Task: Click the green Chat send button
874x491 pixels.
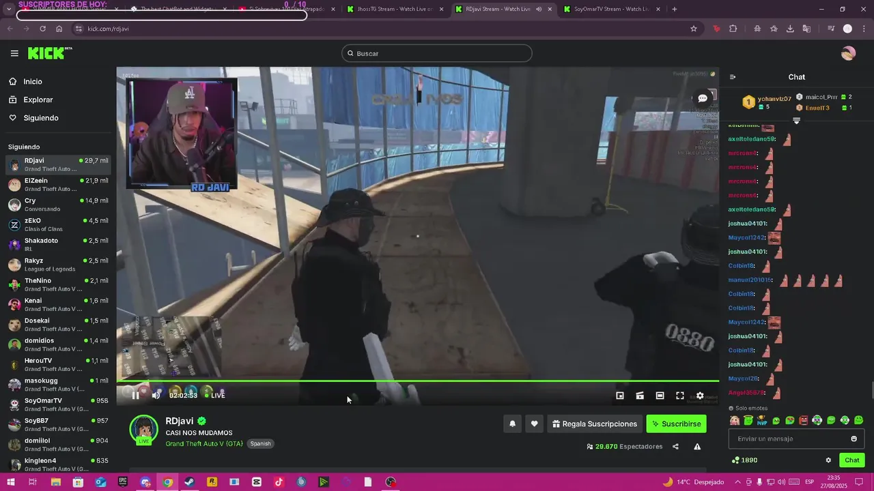Action: coord(852,460)
